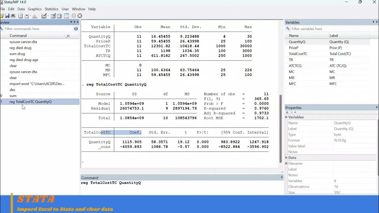Open the Variables Manager toolbar icon
The width and height of the screenshot is (379, 213).
[66, 16]
